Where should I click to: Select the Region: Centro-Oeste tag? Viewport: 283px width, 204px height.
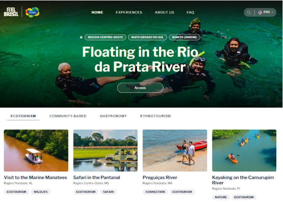[x=105, y=37]
